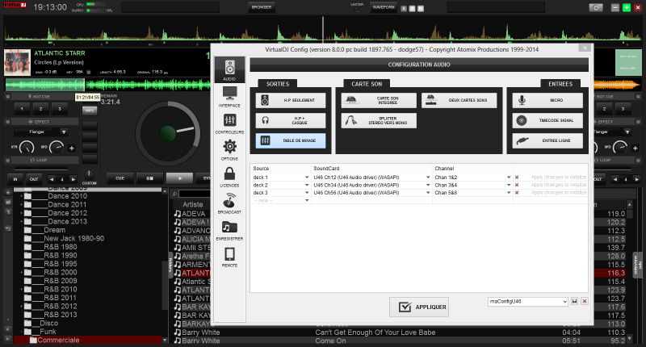
Task: Open the Broadcast settings section
Action: 229,203
